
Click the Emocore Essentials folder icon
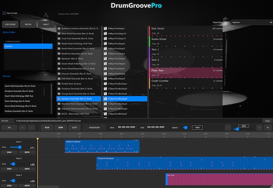pyautogui.click(x=59, y=74)
